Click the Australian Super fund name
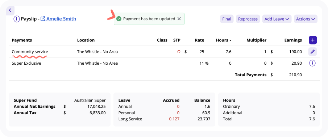The height and width of the screenshot is (137, 328). coord(90,100)
